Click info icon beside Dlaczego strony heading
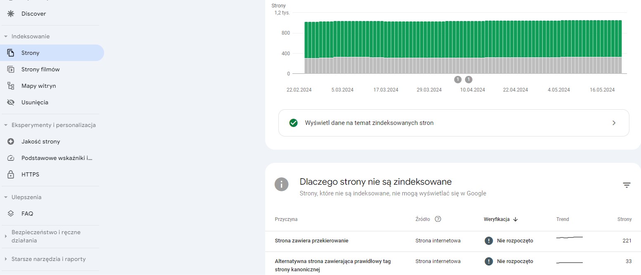The height and width of the screenshot is (275, 641). coord(282,184)
